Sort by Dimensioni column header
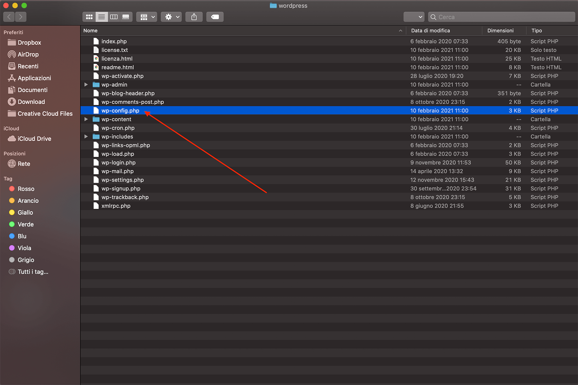The image size is (578, 385). pyautogui.click(x=504, y=31)
